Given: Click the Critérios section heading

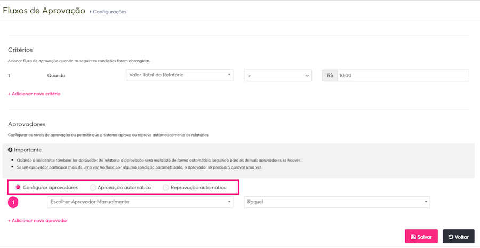Looking at the screenshot, I should pos(20,50).
